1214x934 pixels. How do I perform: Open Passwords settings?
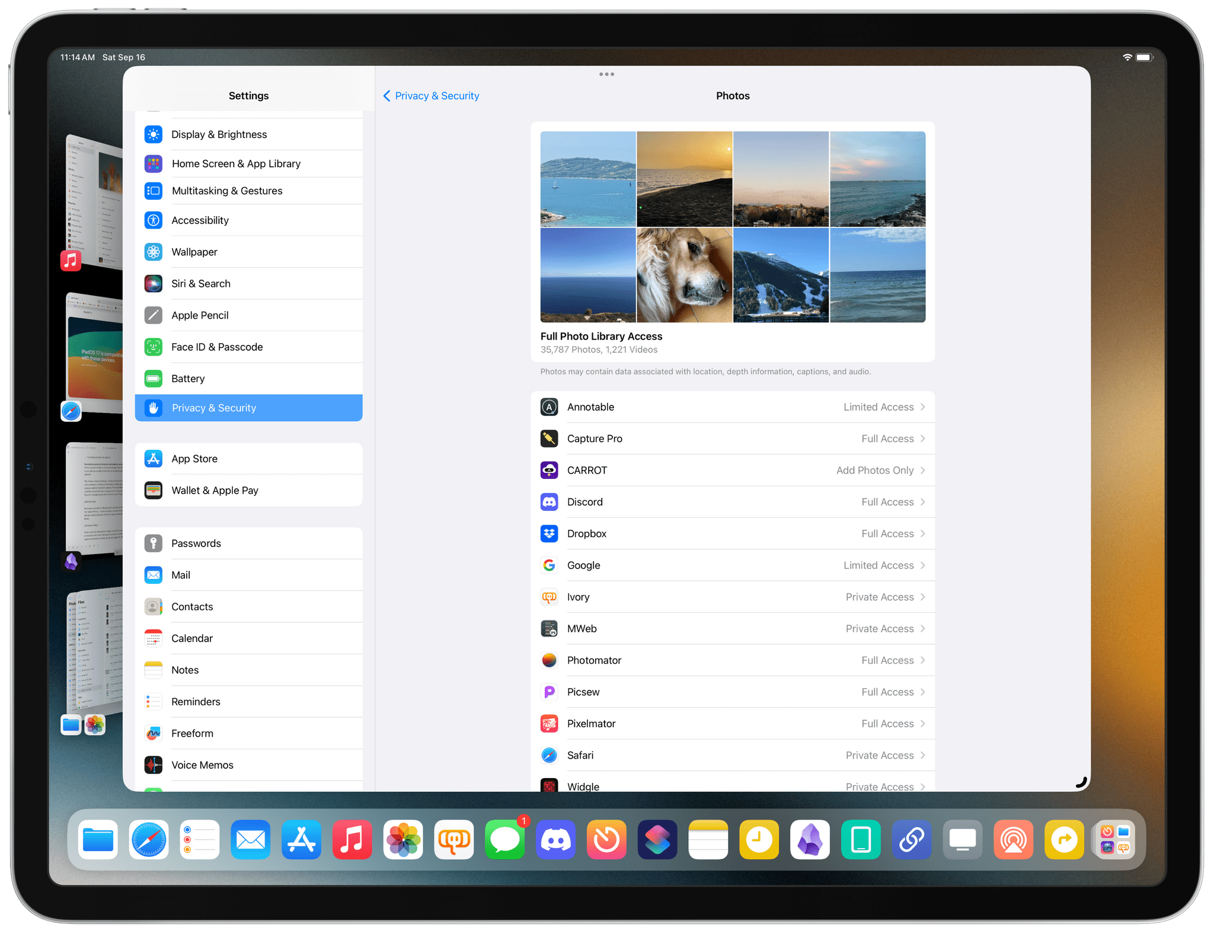tap(249, 543)
